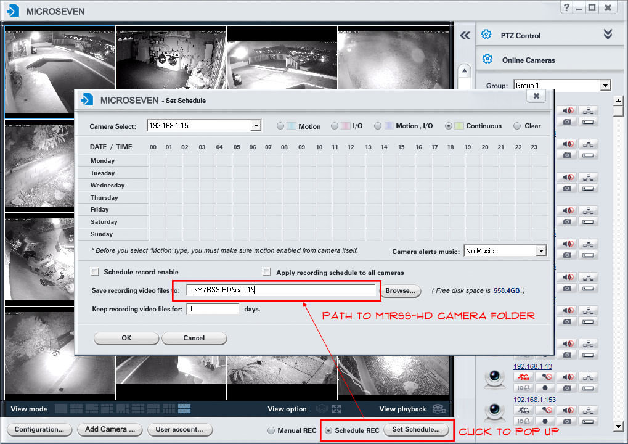Choose the Schedule REC radio button
The image size is (628, 444).
pyautogui.click(x=328, y=430)
